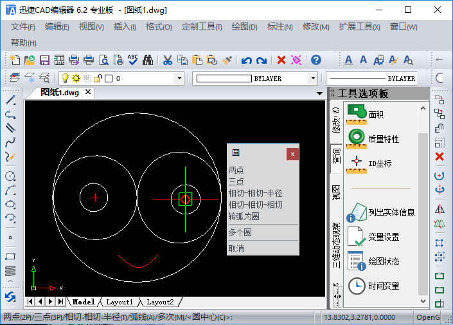Choose 相切-相切-半径 option
Screen dimensions: 453x325
tap(255, 193)
